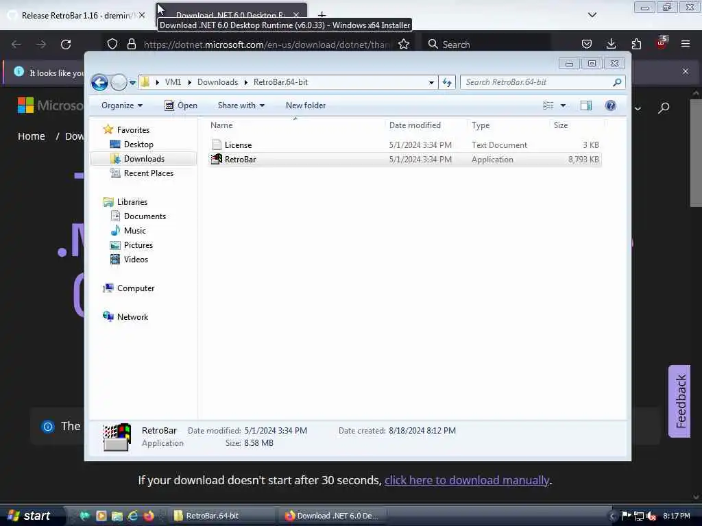The width and height of the screenshot is (702, 526).
Task: Expand the view options dropdown arrow
Action: (x=564, y=105)
